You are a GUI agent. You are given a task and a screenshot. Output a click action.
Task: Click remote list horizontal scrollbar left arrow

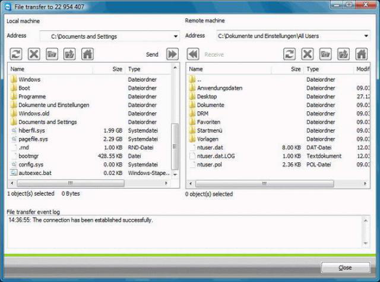point(191,184)
